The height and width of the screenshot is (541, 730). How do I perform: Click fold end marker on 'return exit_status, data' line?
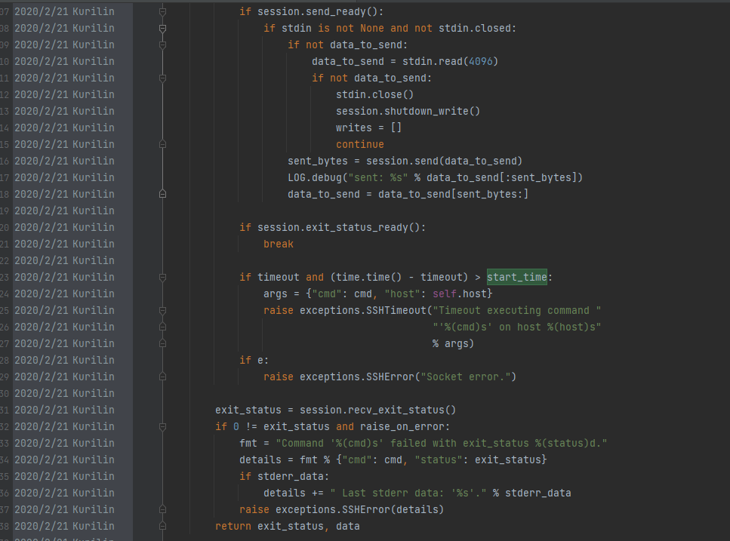(x=162, y=526)
